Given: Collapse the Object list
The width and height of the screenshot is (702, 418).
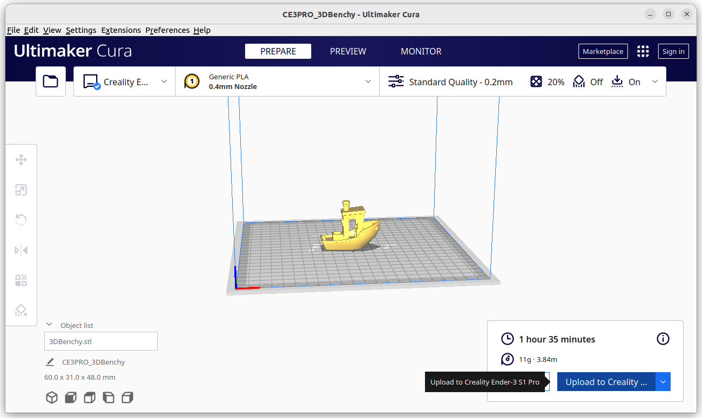Looking at the screenshot, I should [49, 325].
